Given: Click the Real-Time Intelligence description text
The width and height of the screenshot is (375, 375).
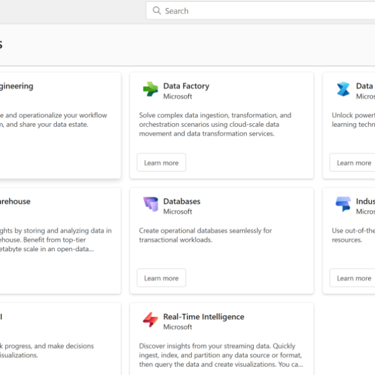Looking at the screenshot, I should tap(221, 355).
